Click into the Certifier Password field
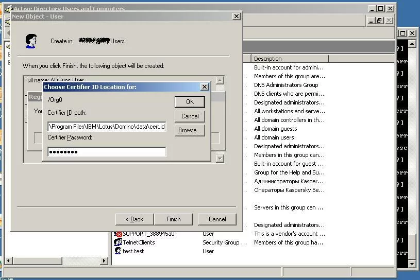 pos(107,152)
